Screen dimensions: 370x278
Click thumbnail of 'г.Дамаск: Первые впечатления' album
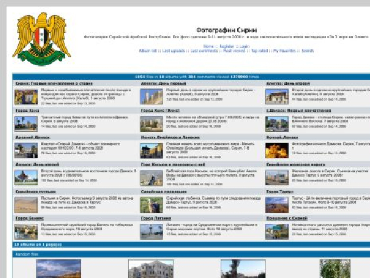click(277, 124)
